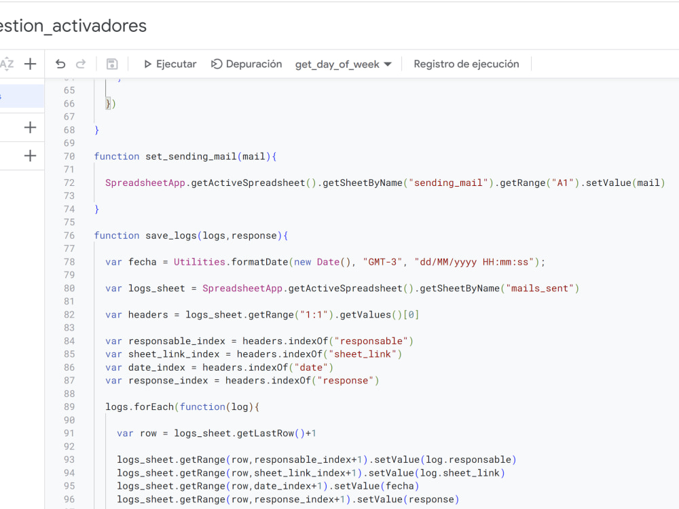679x509 pixels.
Task: Add a service with the lower plus icon
Action: click(x=31, y=156)
